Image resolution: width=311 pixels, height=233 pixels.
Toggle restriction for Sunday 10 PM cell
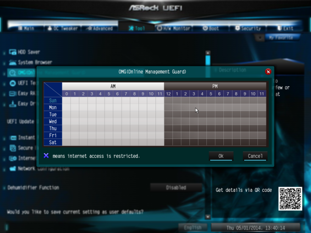point(253,100)
